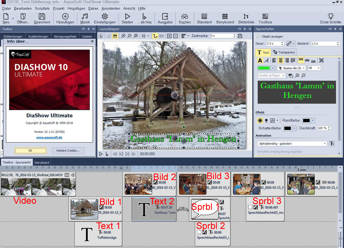Viewport: 344px width, 248px height.
Task: Save the Zeitmarke with the disk icon
Action: [x=240, y=36]
